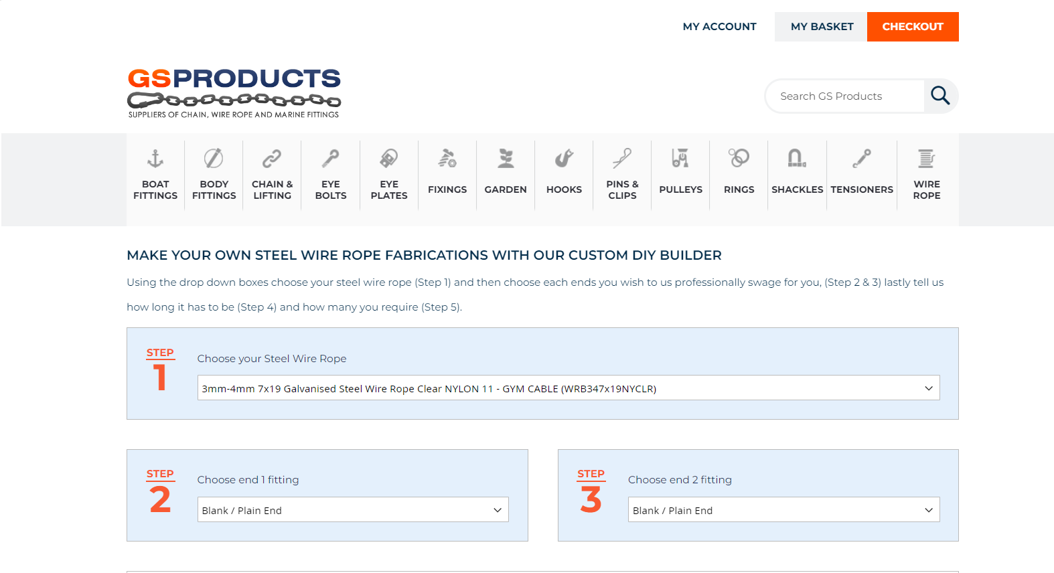Click the Eye Plates icon

click(x=389, y=159)
